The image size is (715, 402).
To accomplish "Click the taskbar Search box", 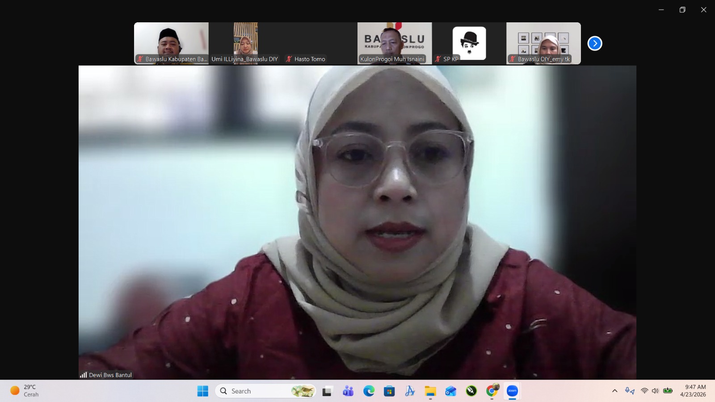I will [x=265, y=391].
